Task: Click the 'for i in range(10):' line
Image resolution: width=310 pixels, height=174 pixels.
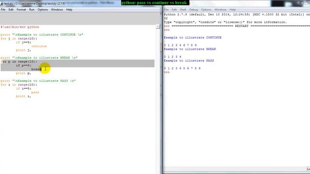Action: click(x=19, y=85)
